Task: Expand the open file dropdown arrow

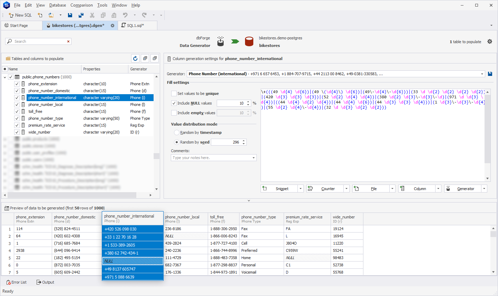Action: (x=60, y=15)
